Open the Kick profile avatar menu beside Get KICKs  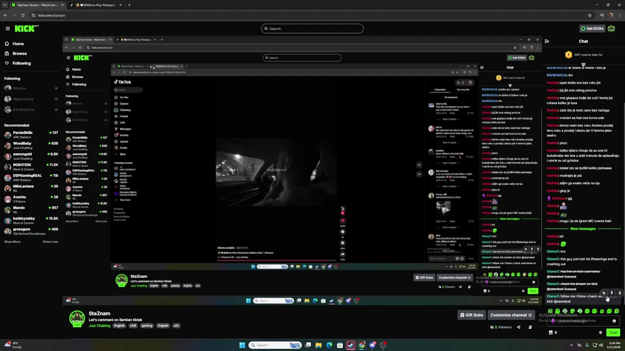tap(611, 29)
